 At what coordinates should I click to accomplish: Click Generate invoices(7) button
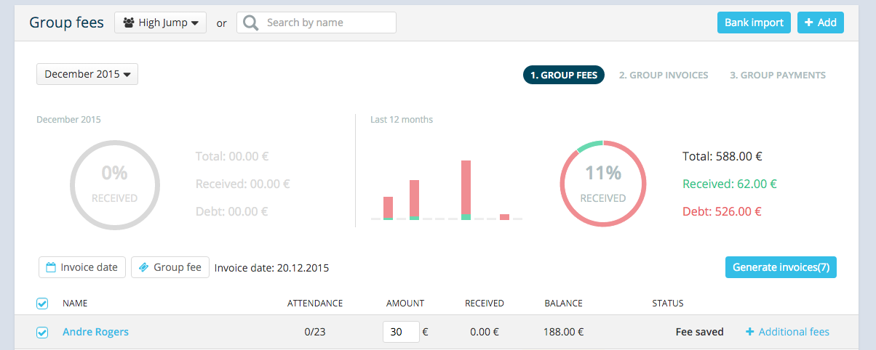(781, 267)
